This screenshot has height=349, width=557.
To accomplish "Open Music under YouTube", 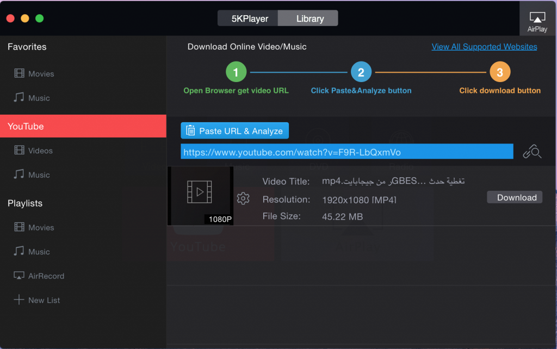I will (x=39, y=174).
